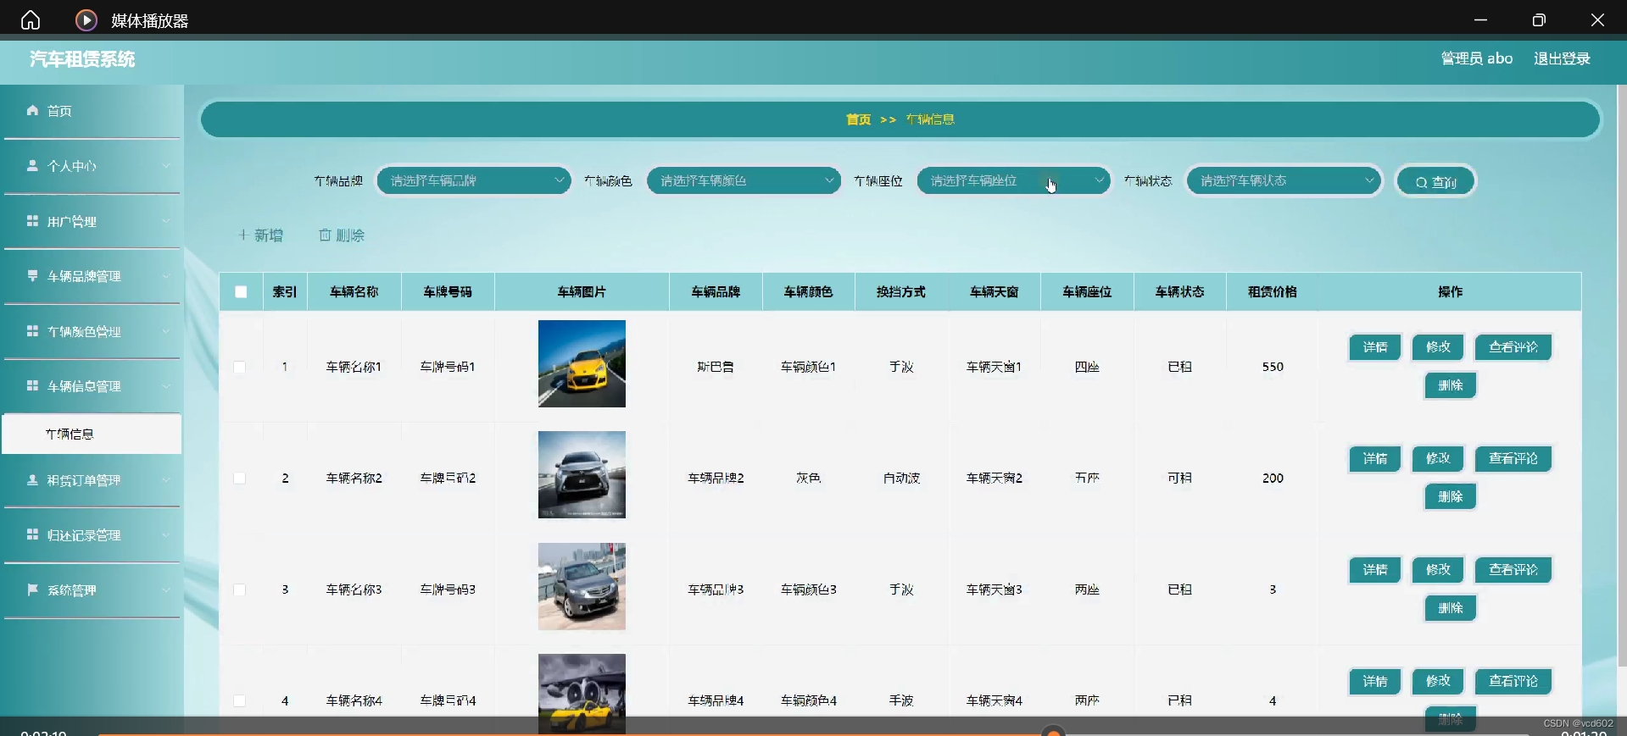
Task: Click the house icon beside 首页 in sidebar
Action: tap(32, 110)
